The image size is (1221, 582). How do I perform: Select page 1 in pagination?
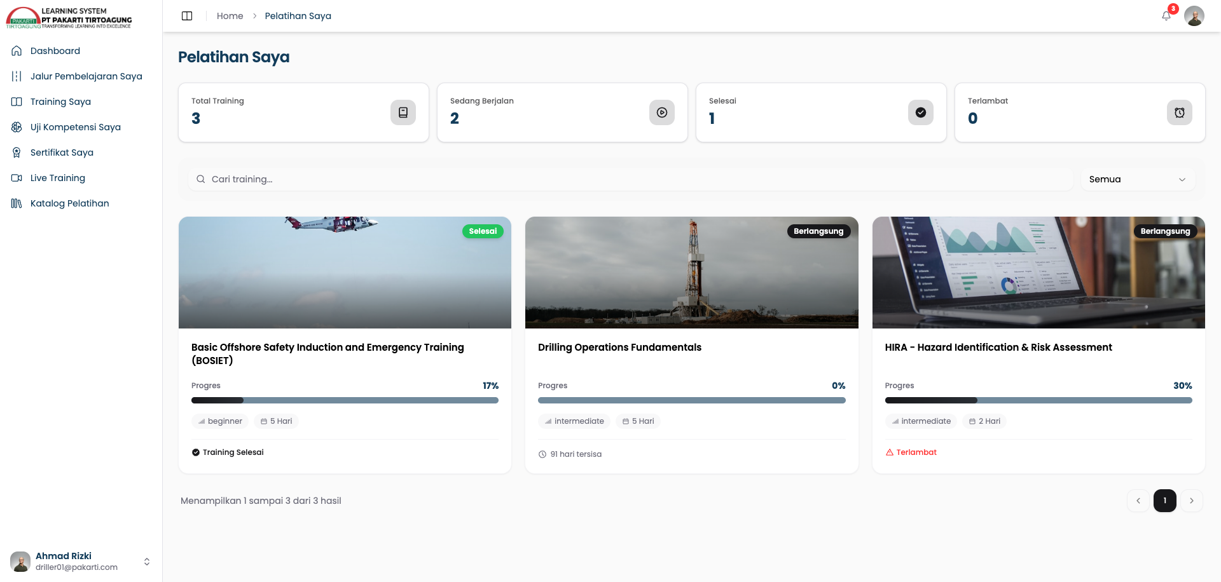click(1164, 501)
